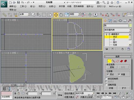Click the Redo arrow icon
This screenshot has width=134, height=100.
28,2
